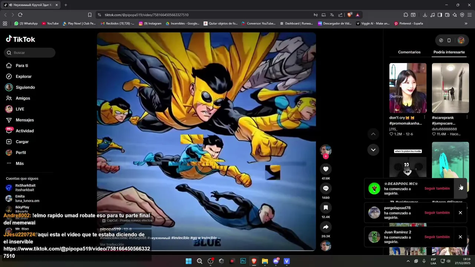
Task: Dismiss DEADPOOL MC follow notification
Action: (460, 188)
